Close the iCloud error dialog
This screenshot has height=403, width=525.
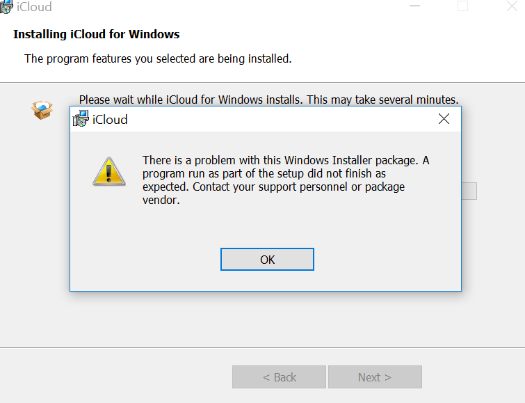444,119
